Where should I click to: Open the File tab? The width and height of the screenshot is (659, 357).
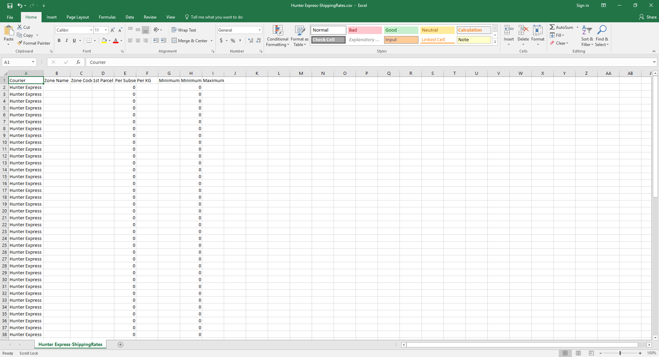(10, 17)
